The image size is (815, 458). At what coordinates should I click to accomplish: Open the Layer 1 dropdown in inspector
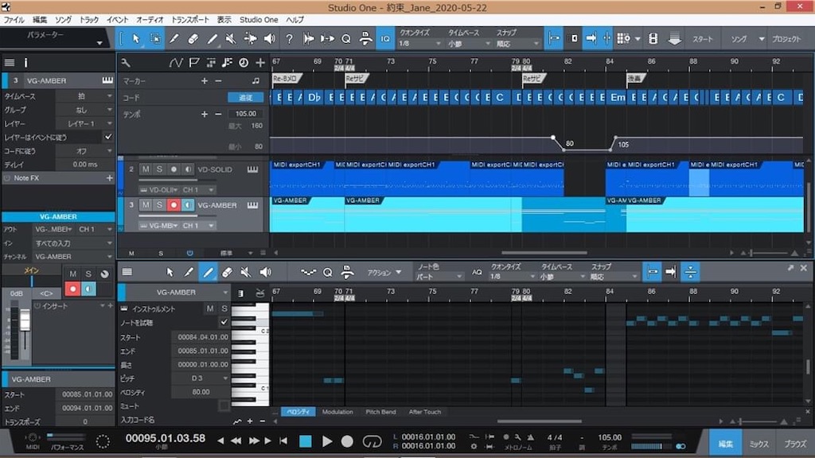[84, 123]
